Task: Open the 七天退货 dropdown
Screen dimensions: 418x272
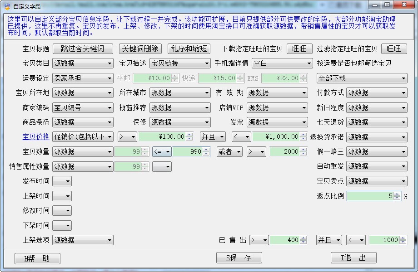Action: tap(377, 122)
